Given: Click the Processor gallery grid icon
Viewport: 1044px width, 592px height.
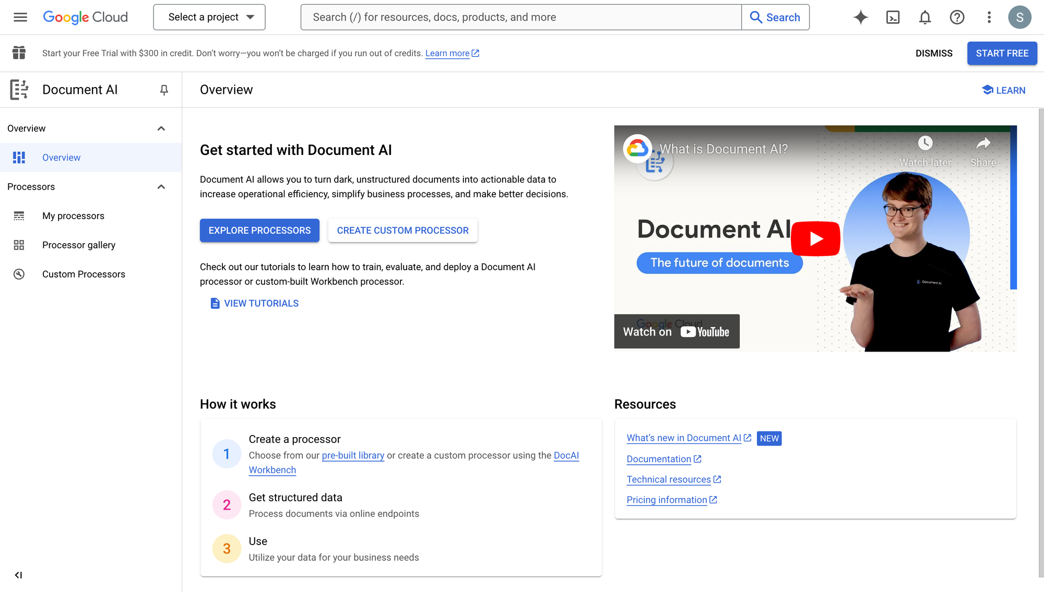Looking at the screenshot, I should [x=19, y=245].
